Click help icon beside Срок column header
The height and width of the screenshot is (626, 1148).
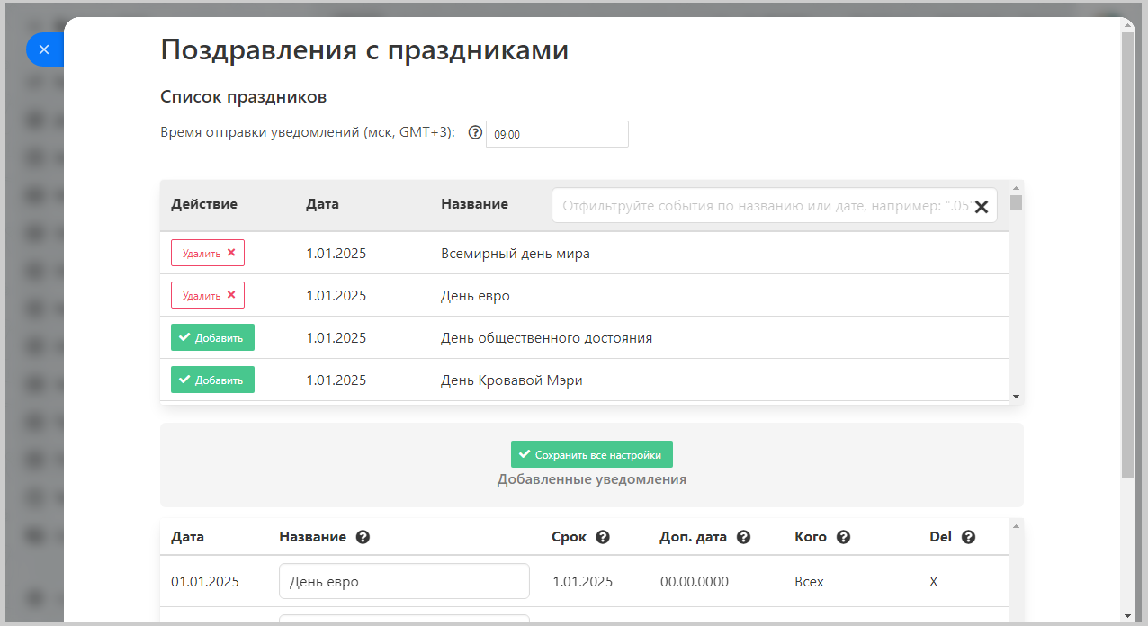tap(603, 537)
